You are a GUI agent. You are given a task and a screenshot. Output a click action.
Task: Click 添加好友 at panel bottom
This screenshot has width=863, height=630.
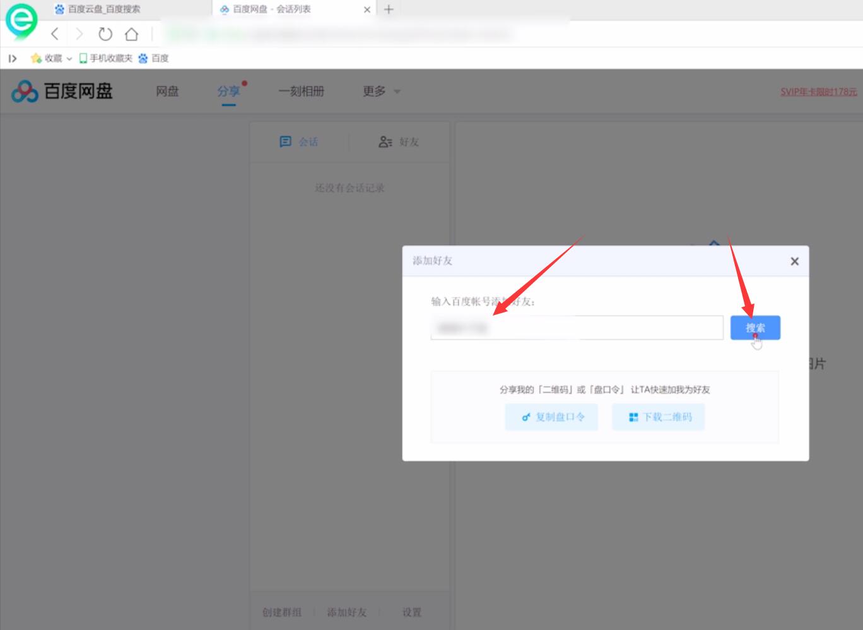point(346,612)
